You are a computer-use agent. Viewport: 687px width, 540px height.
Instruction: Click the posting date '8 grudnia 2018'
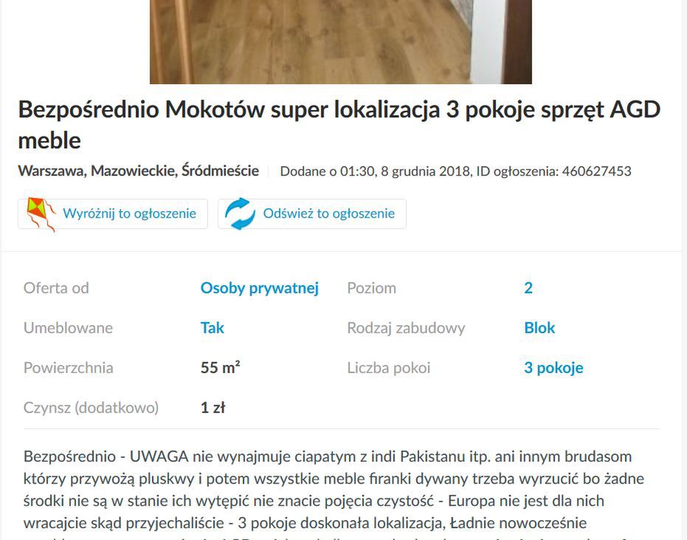coord(425,171)
